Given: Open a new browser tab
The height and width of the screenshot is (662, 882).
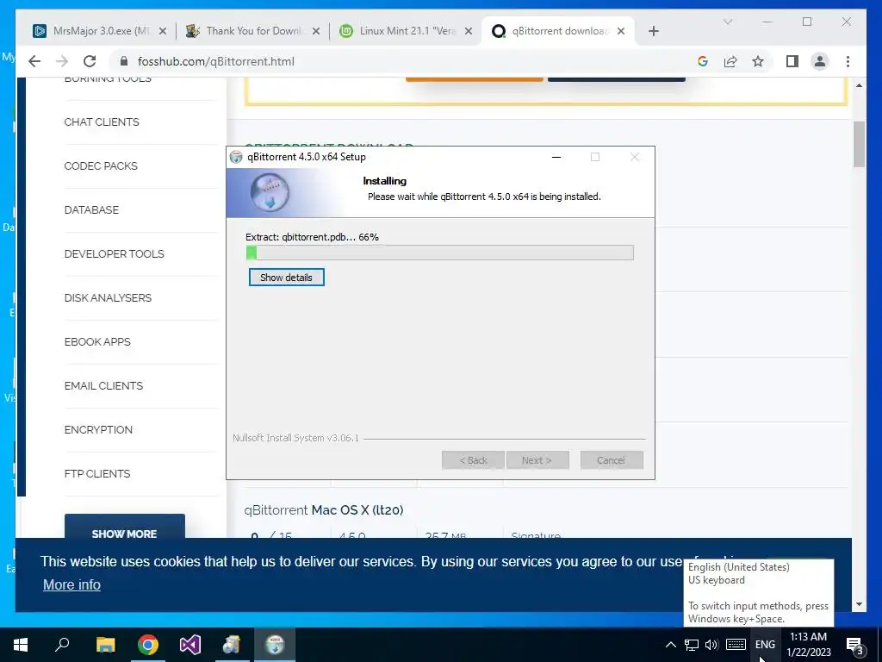Looking at the screenshot, I should tap(653, 31).
